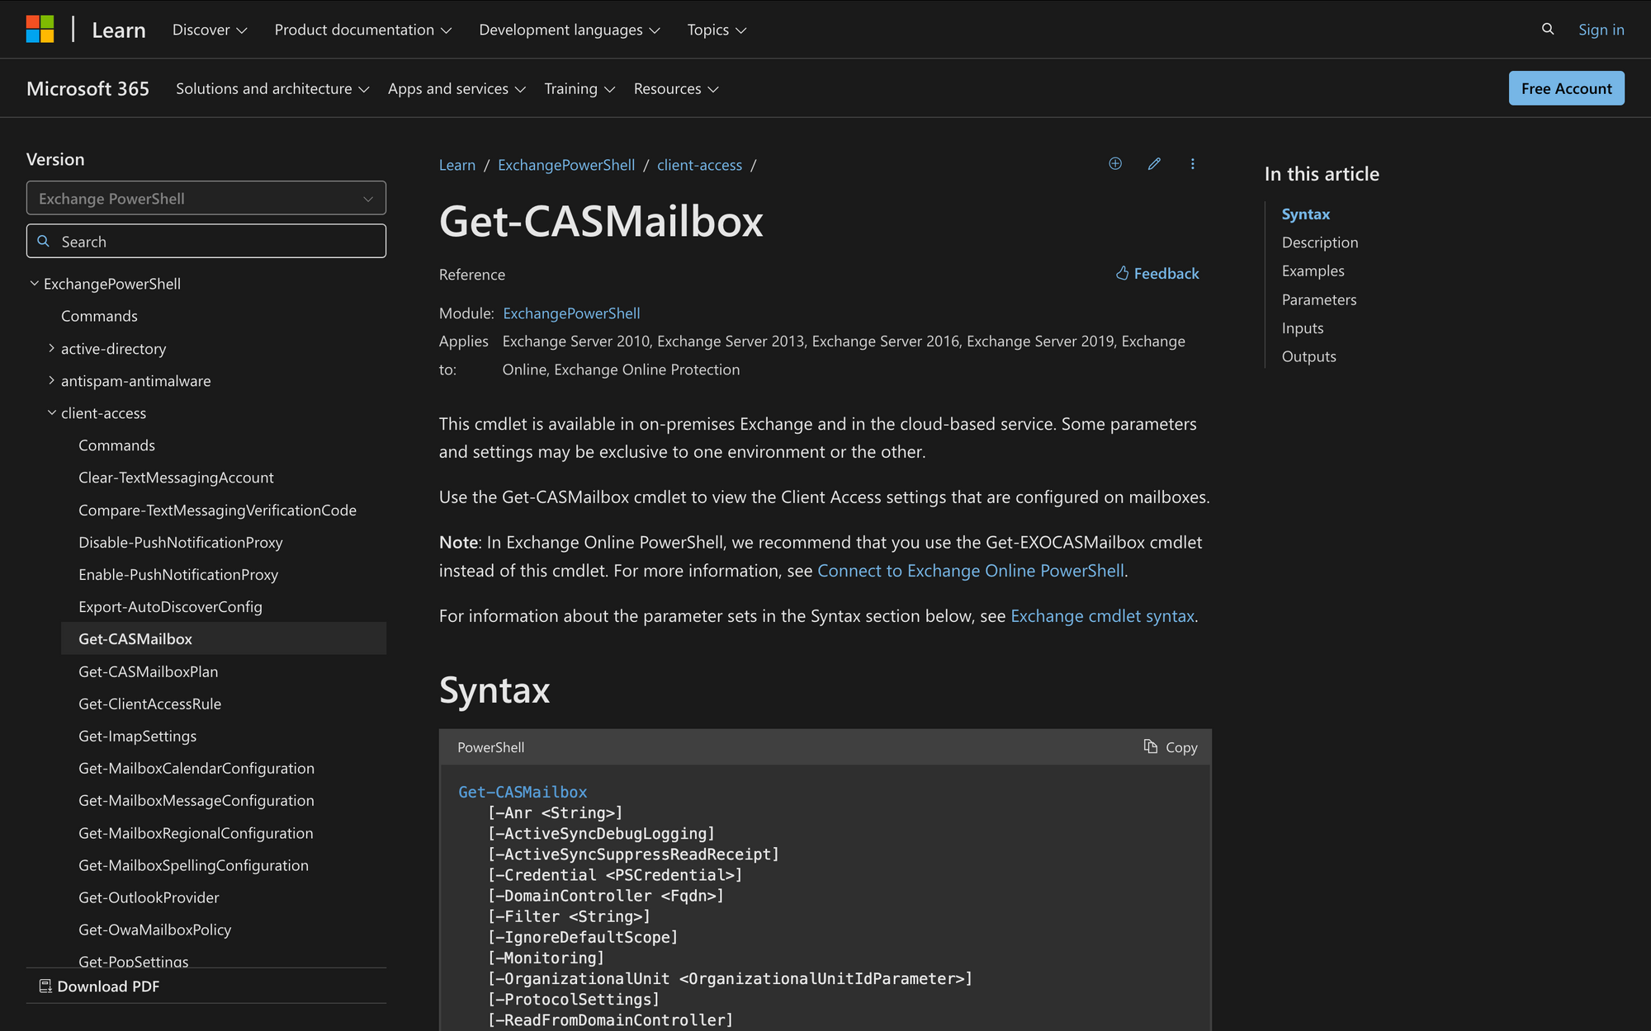
Task: Open Get-OwaMailboxPolicy in sidebar
Action: [154, 930]
